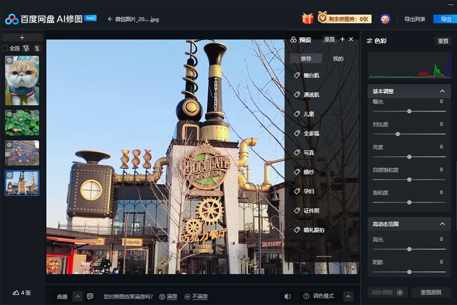Collapse the 基本调整 section

coord(442,91)
